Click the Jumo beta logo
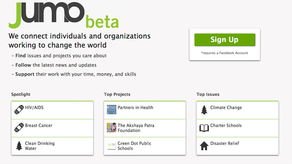Image resolution: width=292 pixels, height=164 pixels. click(63, 15)
